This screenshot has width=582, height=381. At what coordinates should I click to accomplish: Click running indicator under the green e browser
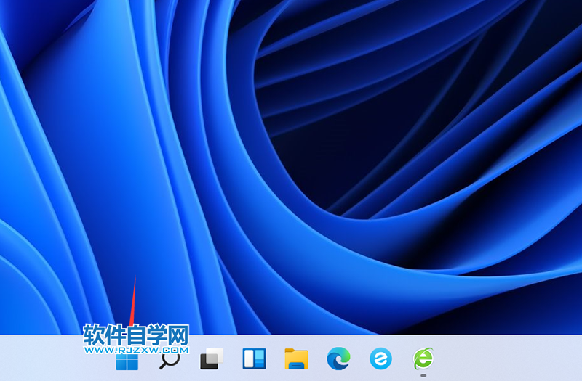click(423, 375)
